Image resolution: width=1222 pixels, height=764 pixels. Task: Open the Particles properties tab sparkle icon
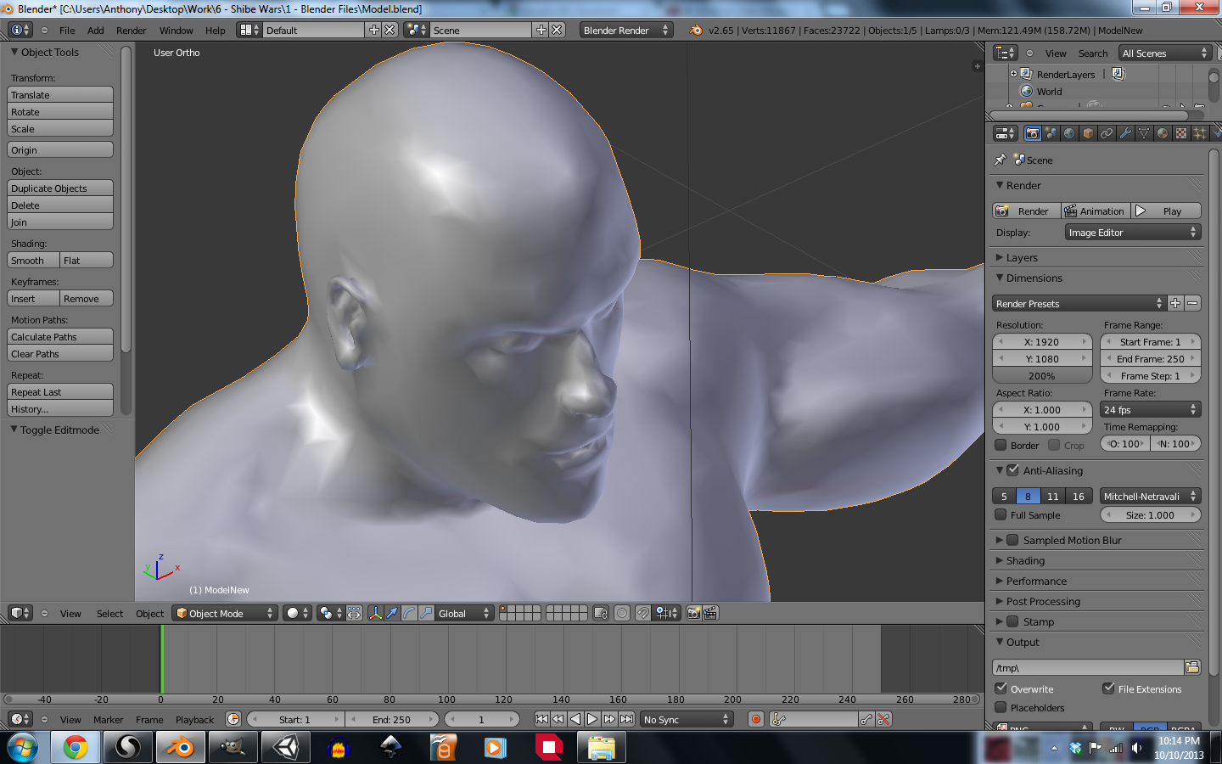(x=1200, y=133)
